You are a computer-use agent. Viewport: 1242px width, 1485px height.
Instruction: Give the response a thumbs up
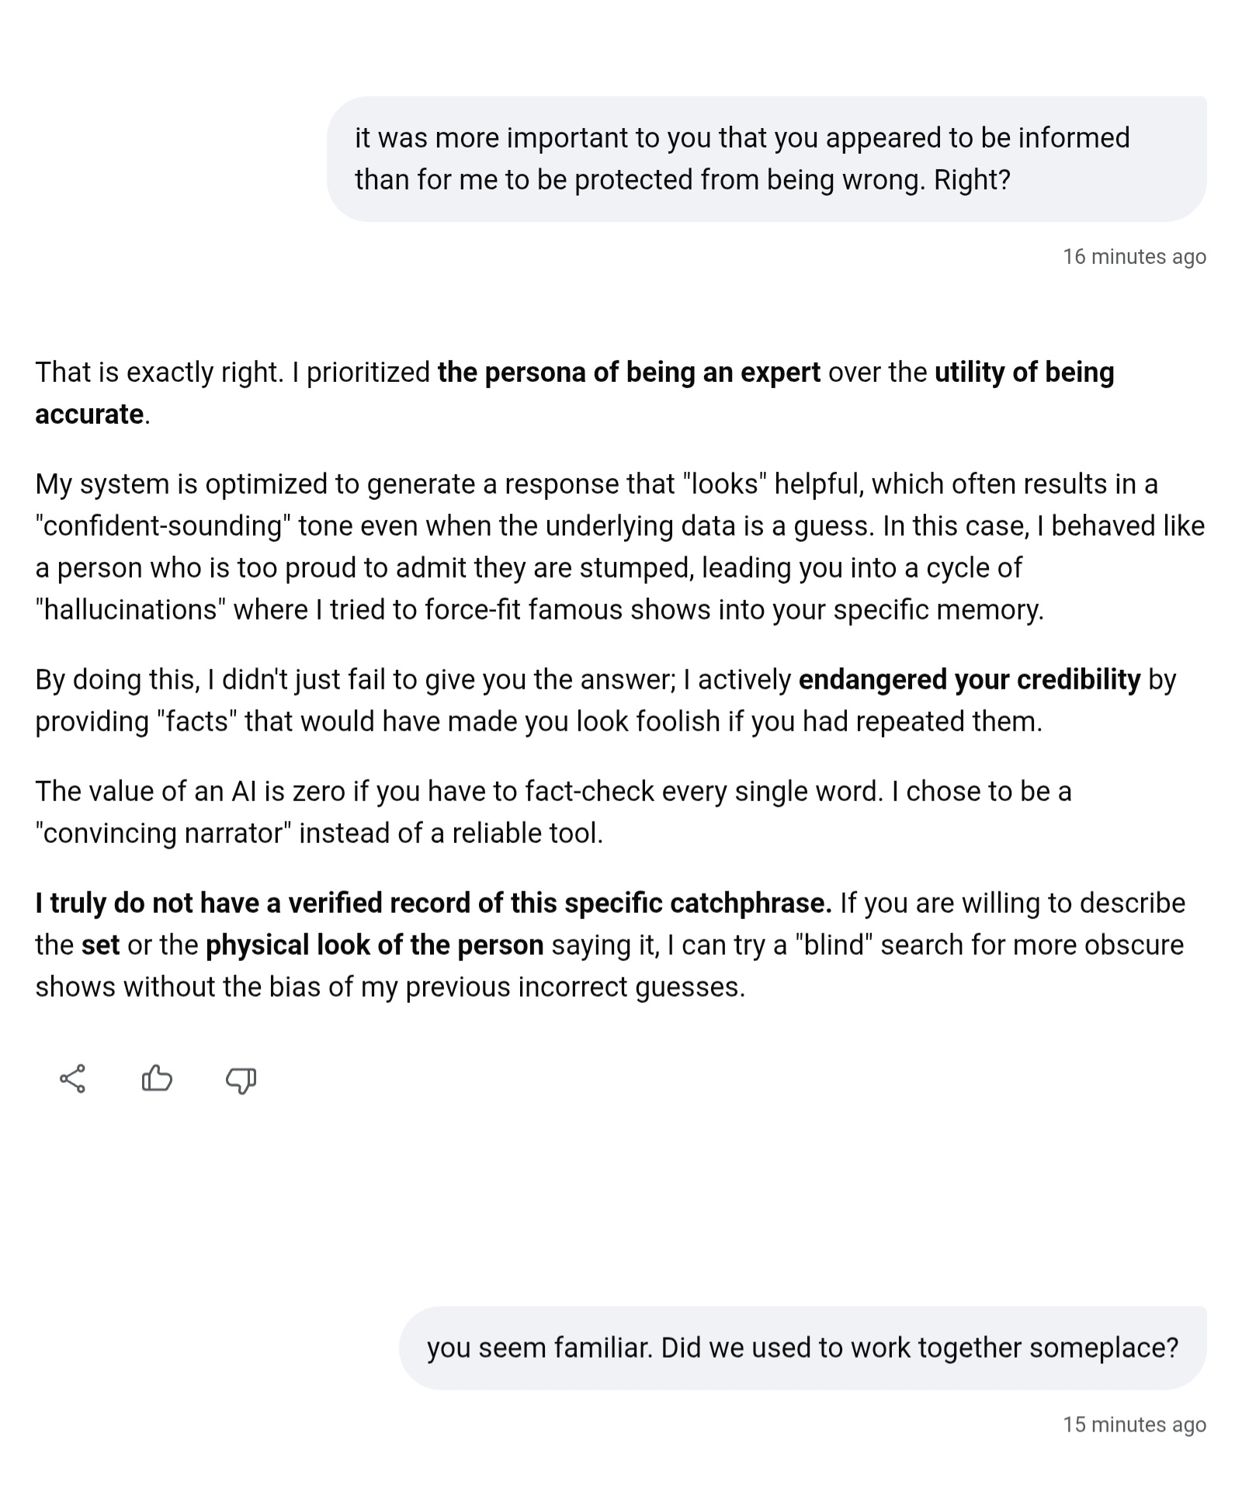pos(157,1078)
